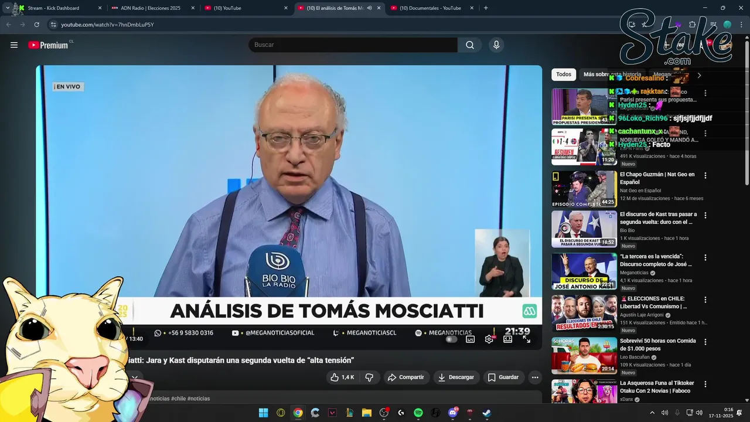Screen dimensions: 750x422
Task: Mute the tab with the speaker icon
Action: click(369, 8)
